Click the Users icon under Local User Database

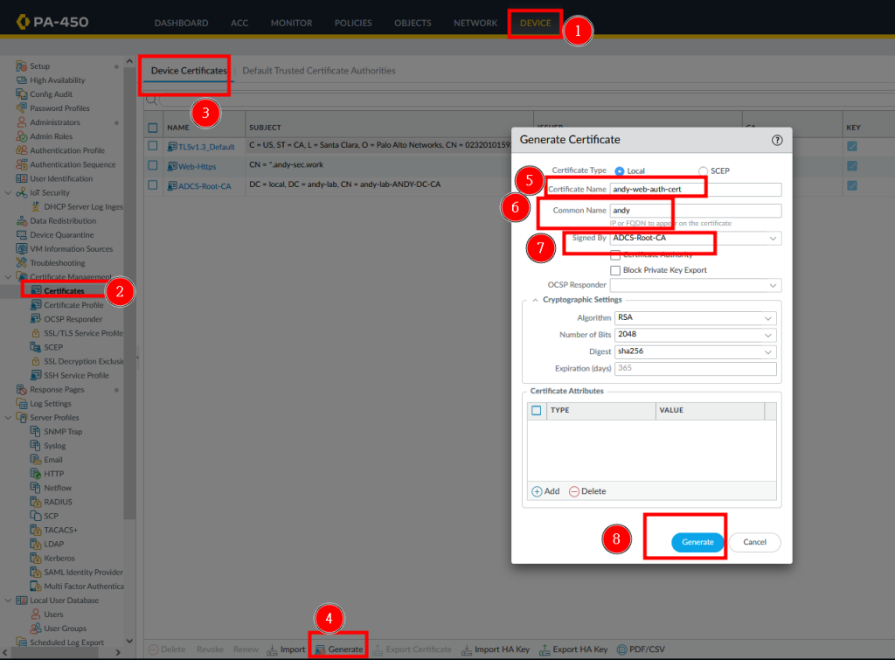coord(35,615)
